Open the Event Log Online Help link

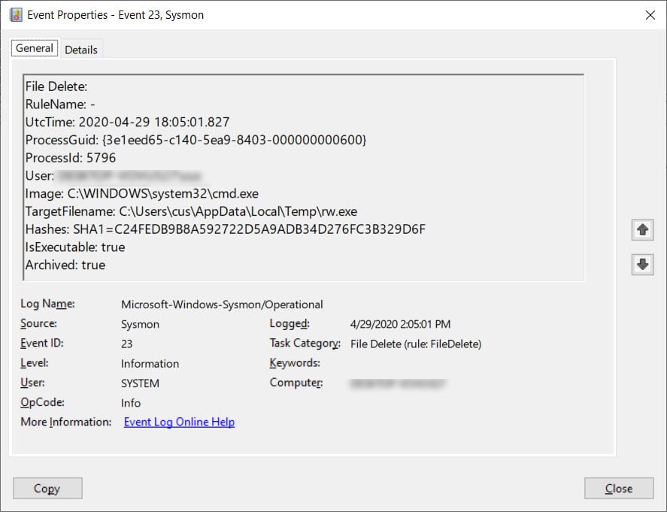(179, 423)
